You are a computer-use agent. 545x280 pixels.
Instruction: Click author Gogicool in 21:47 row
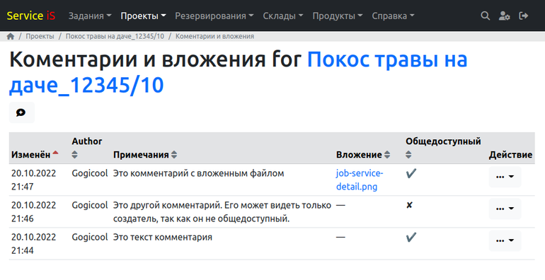coord(90,173)
